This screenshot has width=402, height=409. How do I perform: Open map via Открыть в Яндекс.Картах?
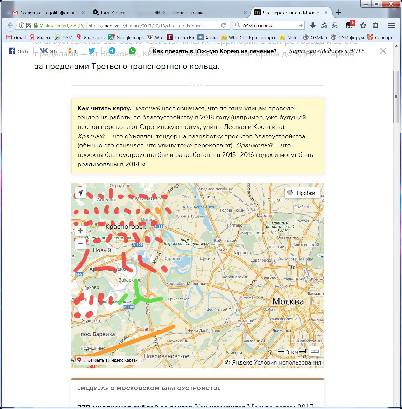click(x=108, y=360)
